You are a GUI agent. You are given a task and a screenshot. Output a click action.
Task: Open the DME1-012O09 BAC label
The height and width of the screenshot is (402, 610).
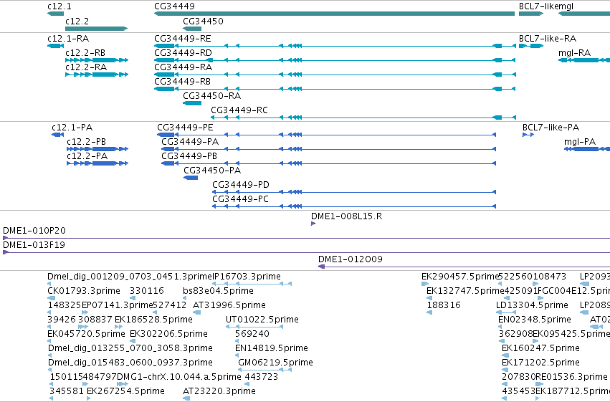(350, 259)
